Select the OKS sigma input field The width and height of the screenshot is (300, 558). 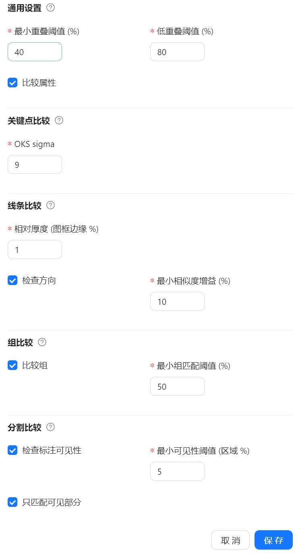pos(35,165)
